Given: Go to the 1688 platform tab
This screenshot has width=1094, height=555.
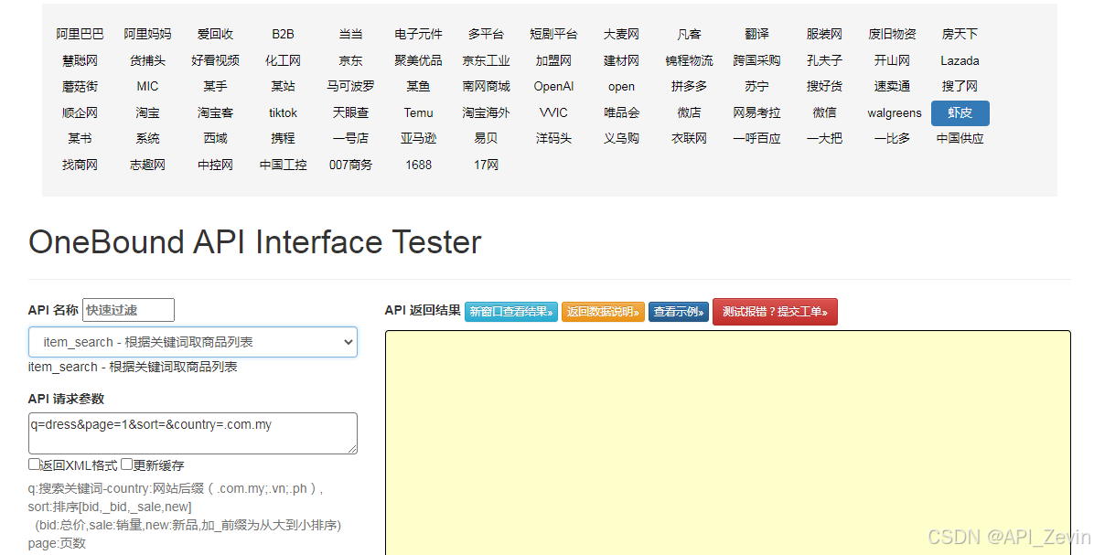Looking at the screenshot, I should coord(418,165).
